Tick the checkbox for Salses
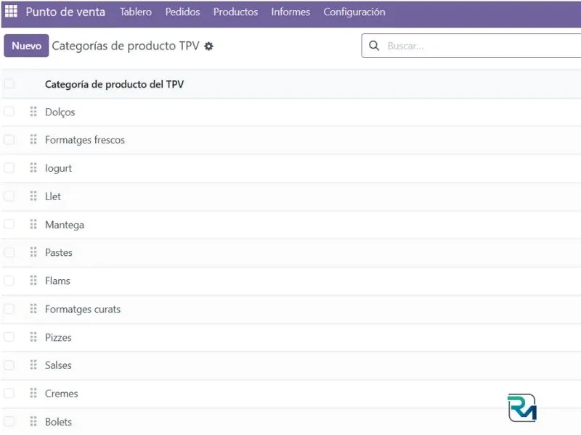Screen dimensions: 581x435 [x=9, y=365]
